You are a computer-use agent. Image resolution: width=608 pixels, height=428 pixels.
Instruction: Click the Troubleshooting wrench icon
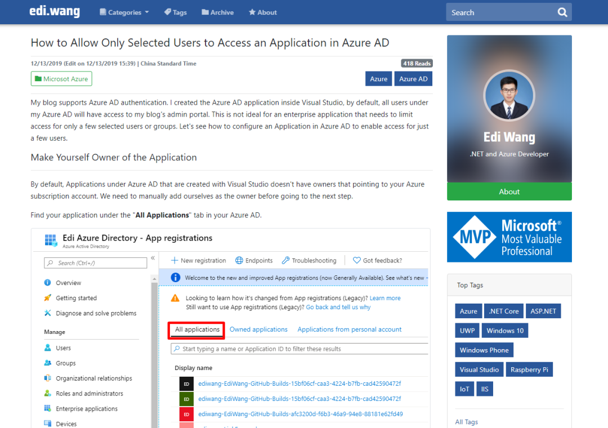coord(286,260)
